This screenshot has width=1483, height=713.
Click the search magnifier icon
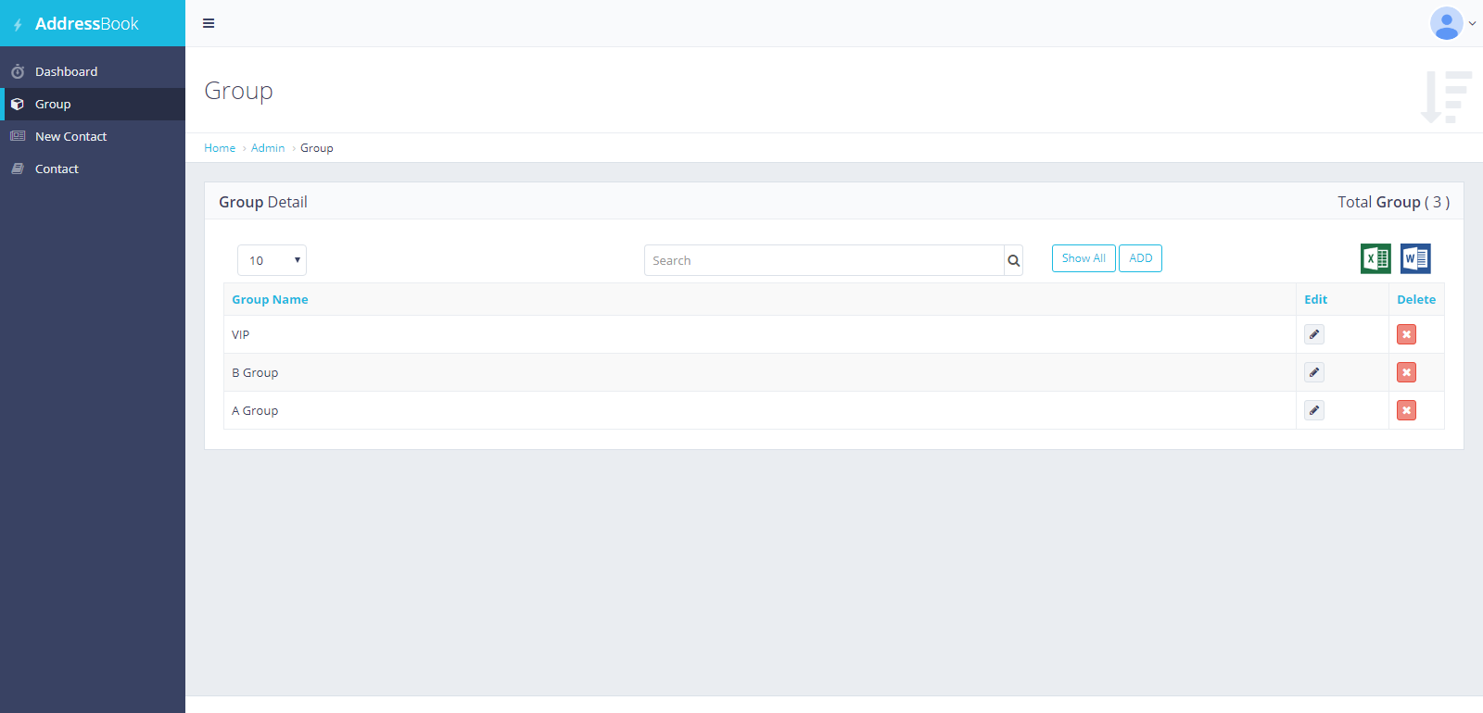pos(1013,261)
